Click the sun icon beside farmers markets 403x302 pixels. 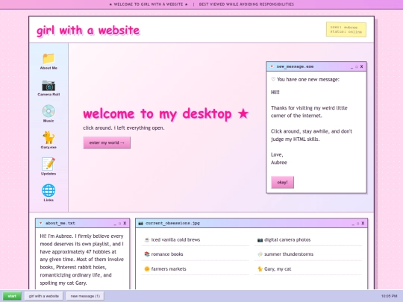[x=147, y=269]
